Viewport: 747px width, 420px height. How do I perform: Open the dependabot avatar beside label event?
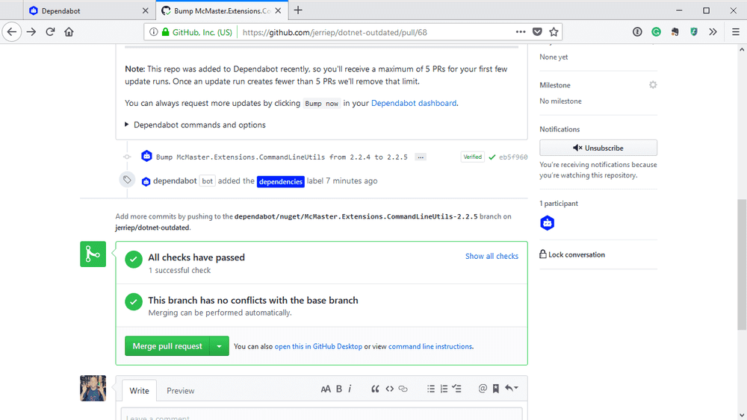point(146,181)
